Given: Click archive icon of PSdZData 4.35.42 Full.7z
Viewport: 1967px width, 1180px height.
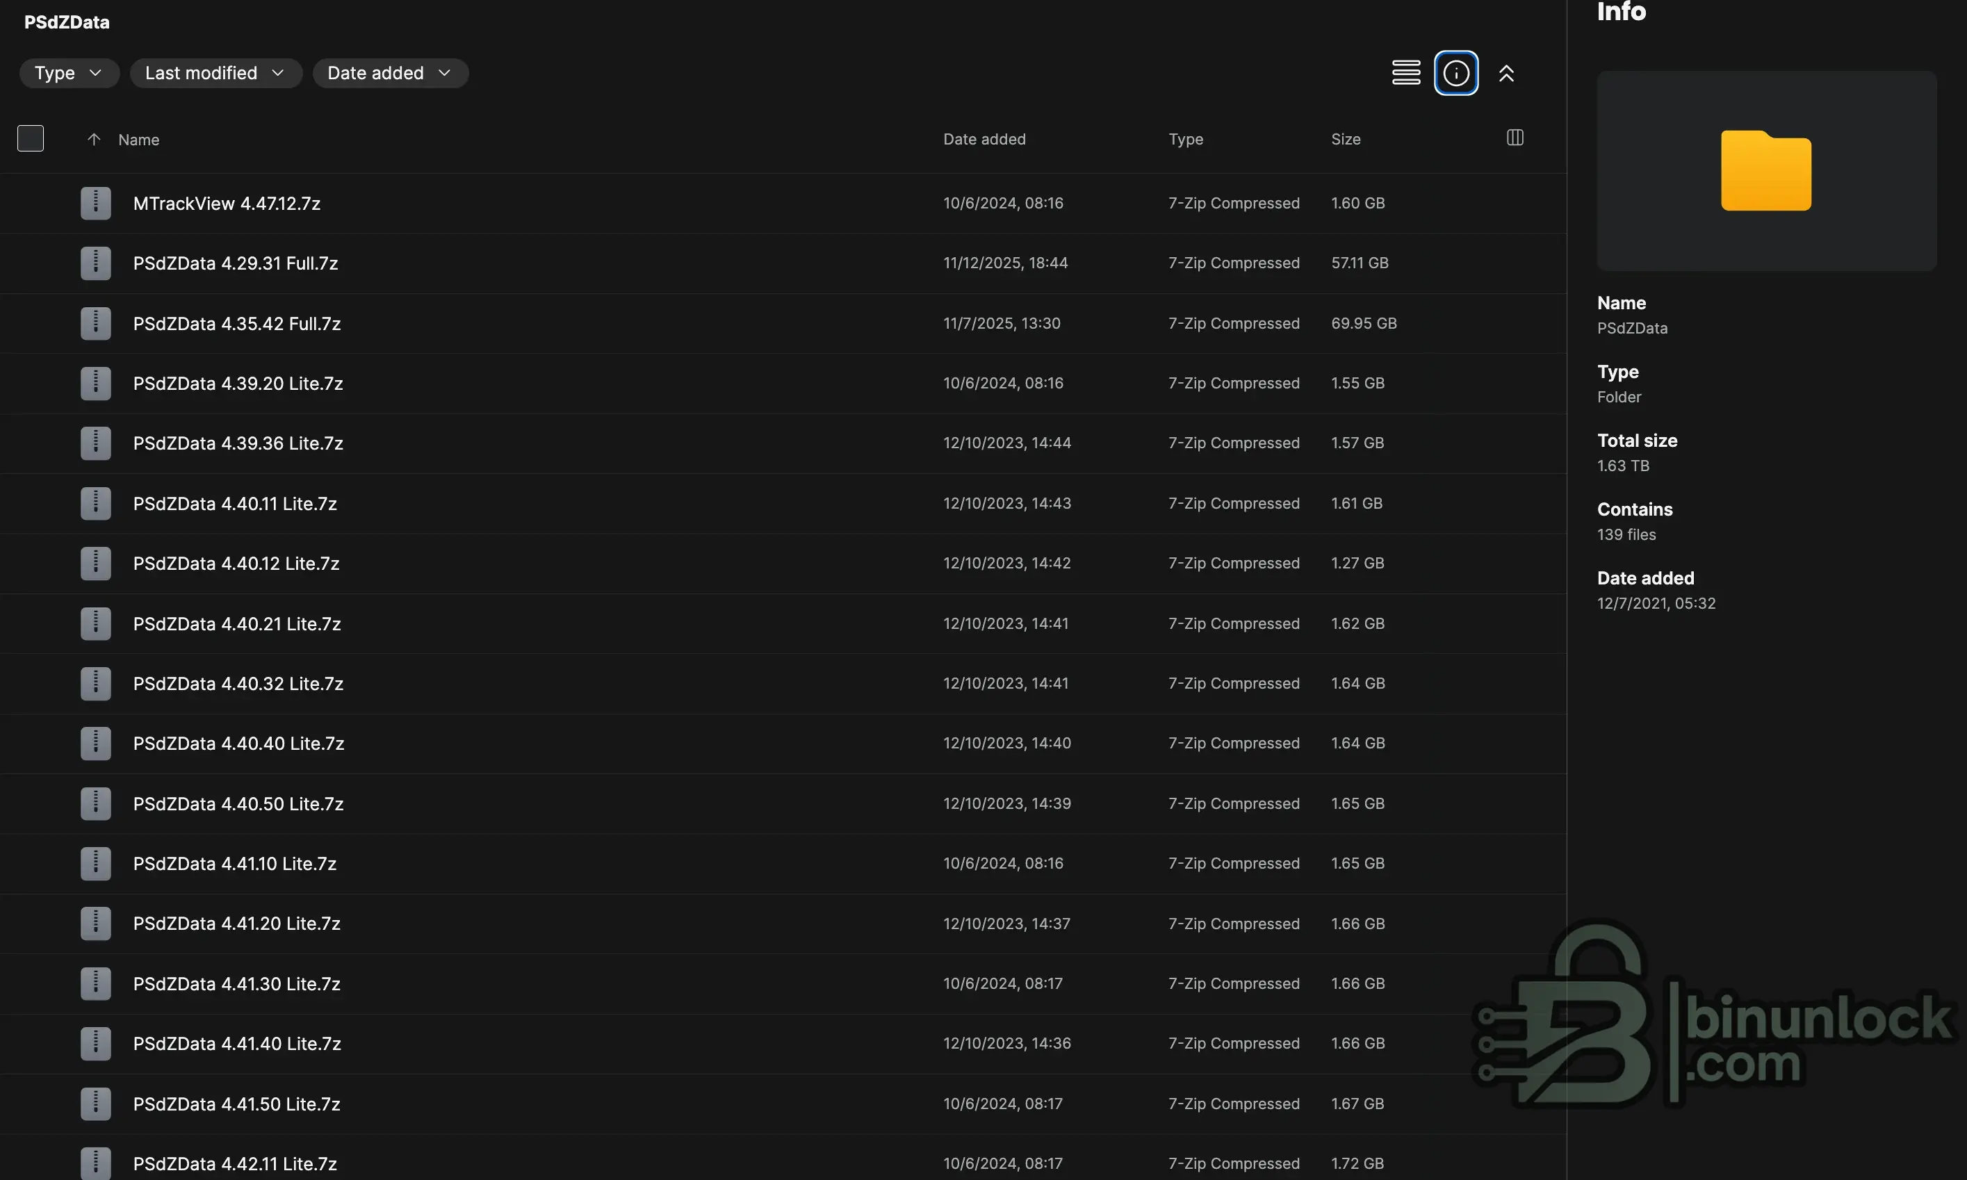Looking at the screenshot, I should [95, 324].
